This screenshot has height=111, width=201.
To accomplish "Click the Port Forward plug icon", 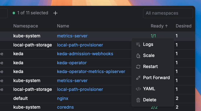I will (138, 78).
